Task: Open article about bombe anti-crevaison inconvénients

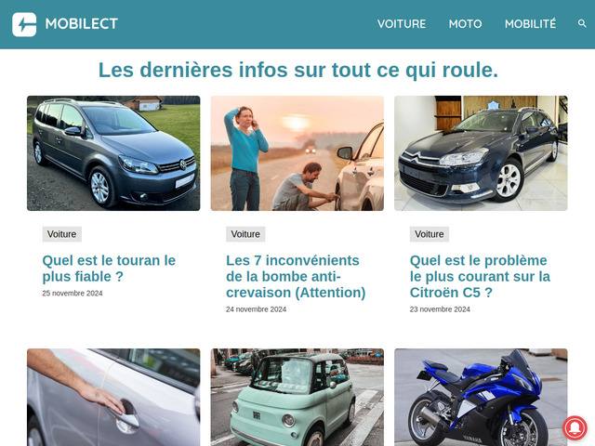Action: [x=296, y=277]
